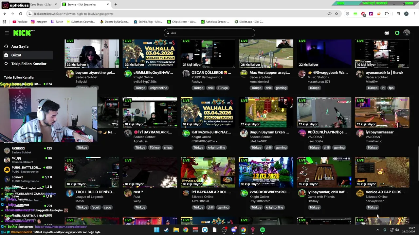Open the #DÜZENLİYAYIN VALORANT stream title

(x=327, y=132)
